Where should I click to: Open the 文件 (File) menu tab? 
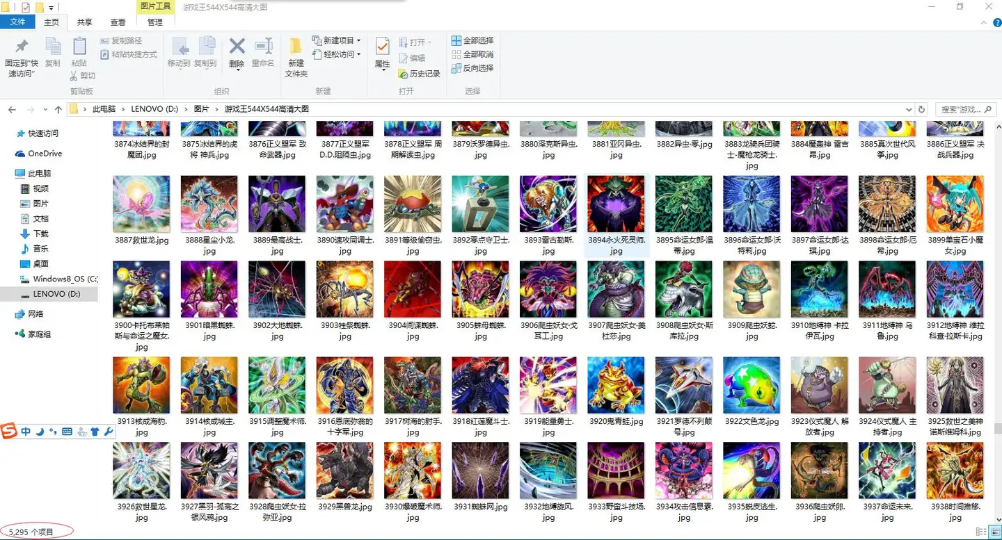(17, 22)
